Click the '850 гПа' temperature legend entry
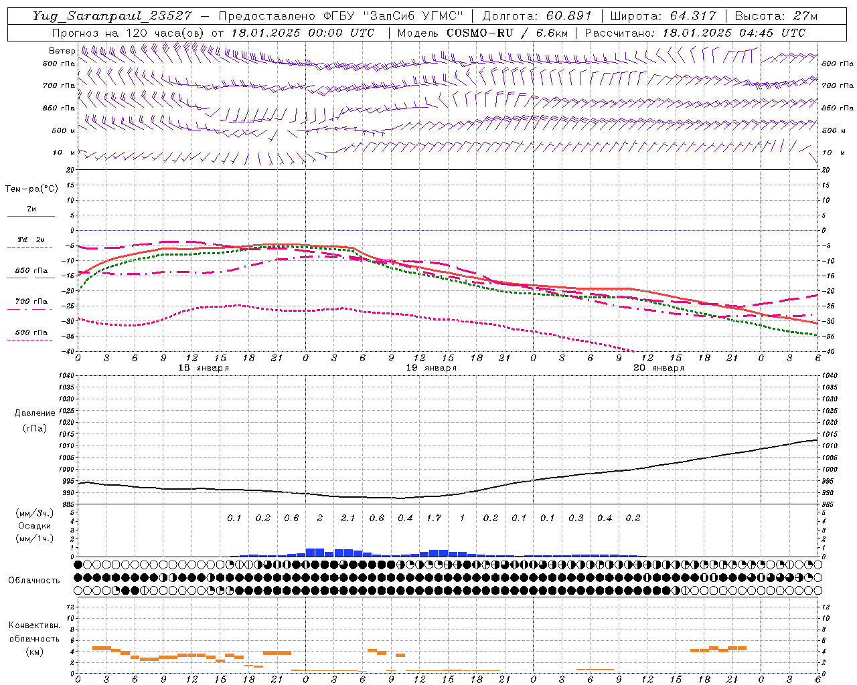 31,271
